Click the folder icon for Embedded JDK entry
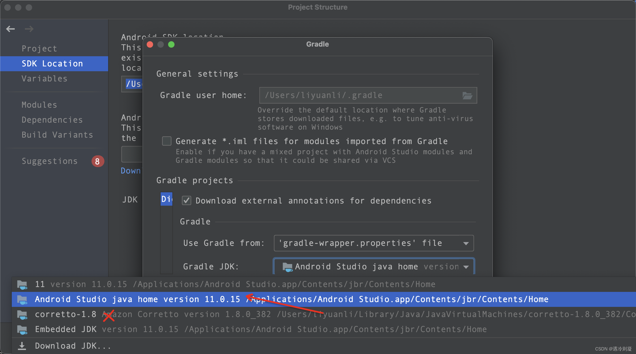Screen dimensions: 636x354 [22, 330]
